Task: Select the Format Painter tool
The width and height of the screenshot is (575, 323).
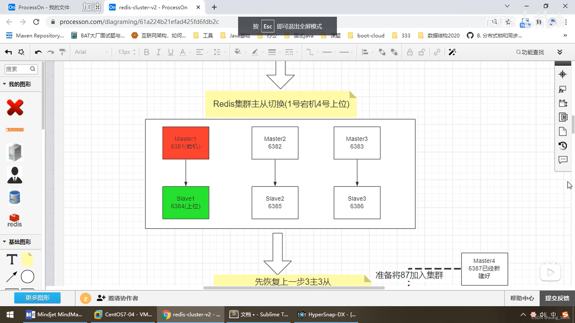Action: pos(63,52)
